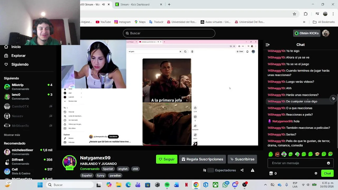Viewport: 338px width, 190px height.
Task: Click Natygamex99's username in chat
Action: (282, 121)
